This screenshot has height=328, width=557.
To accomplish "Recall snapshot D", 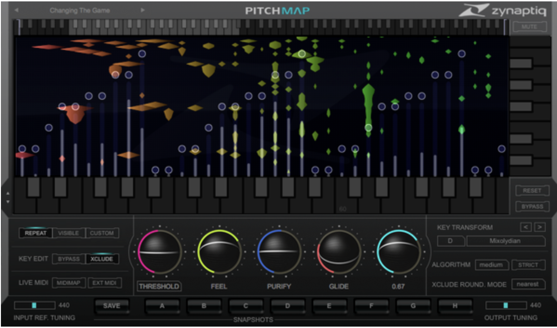I will pyautogui.click(x=288, y=306).
